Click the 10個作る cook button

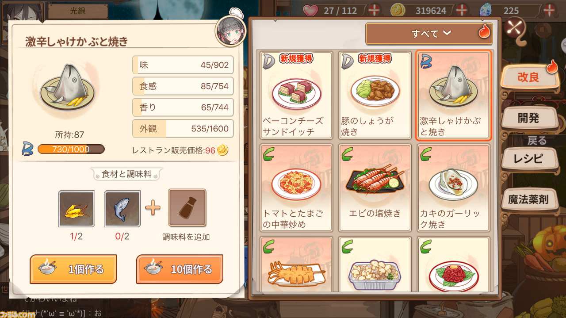tap(180, 269)
